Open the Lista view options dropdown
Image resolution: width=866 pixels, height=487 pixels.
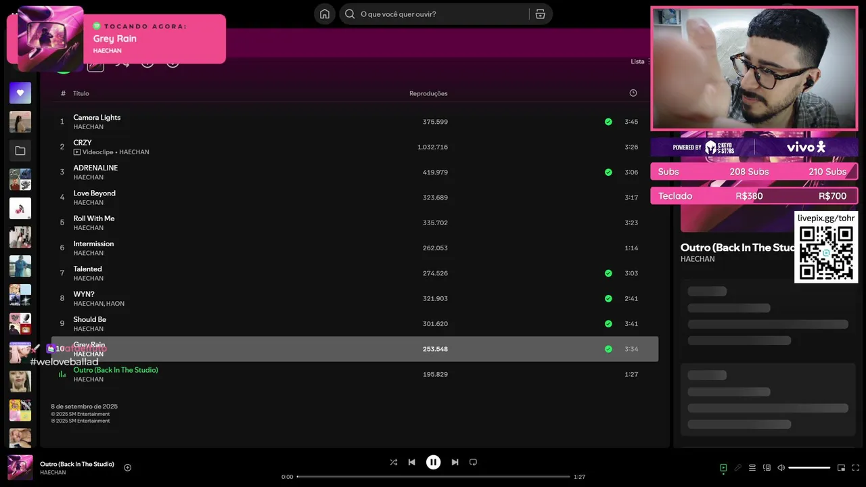[640, 62]
